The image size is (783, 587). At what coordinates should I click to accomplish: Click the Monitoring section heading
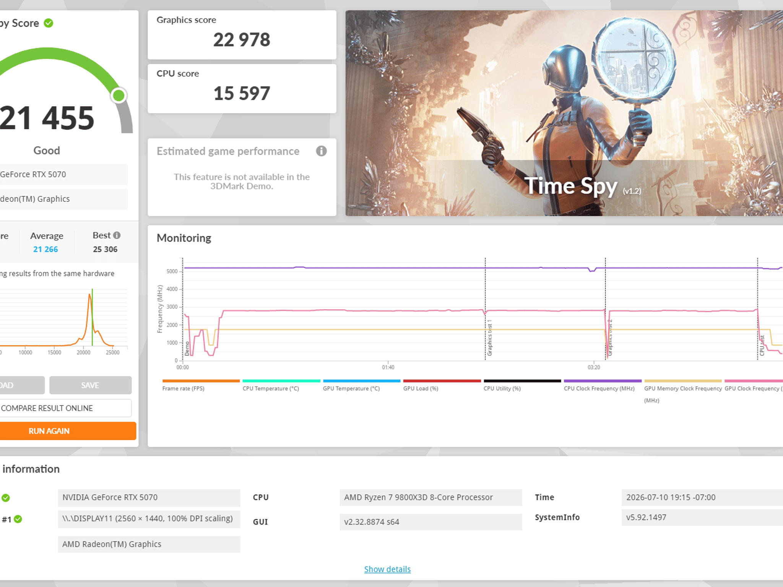184,238
